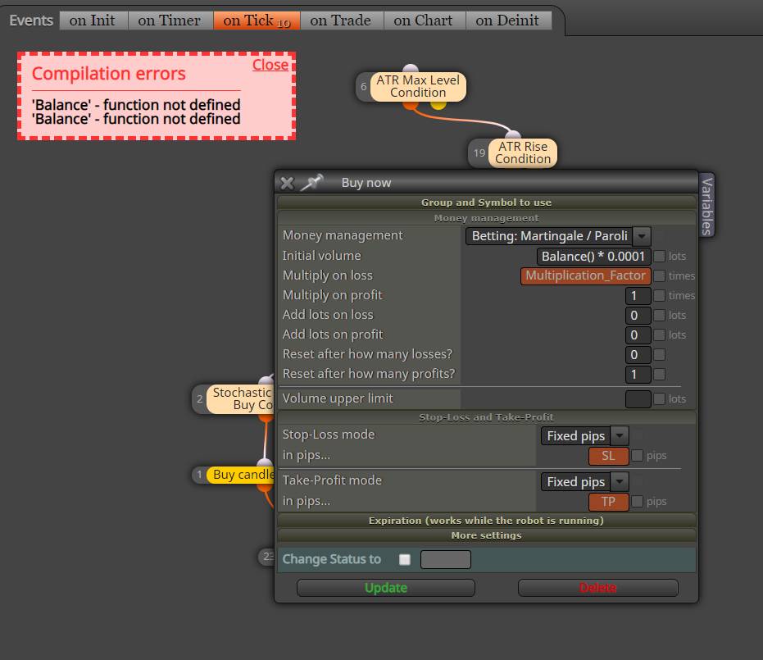Click the green Update button
This screenshot has width=763, height=660.
386,588
